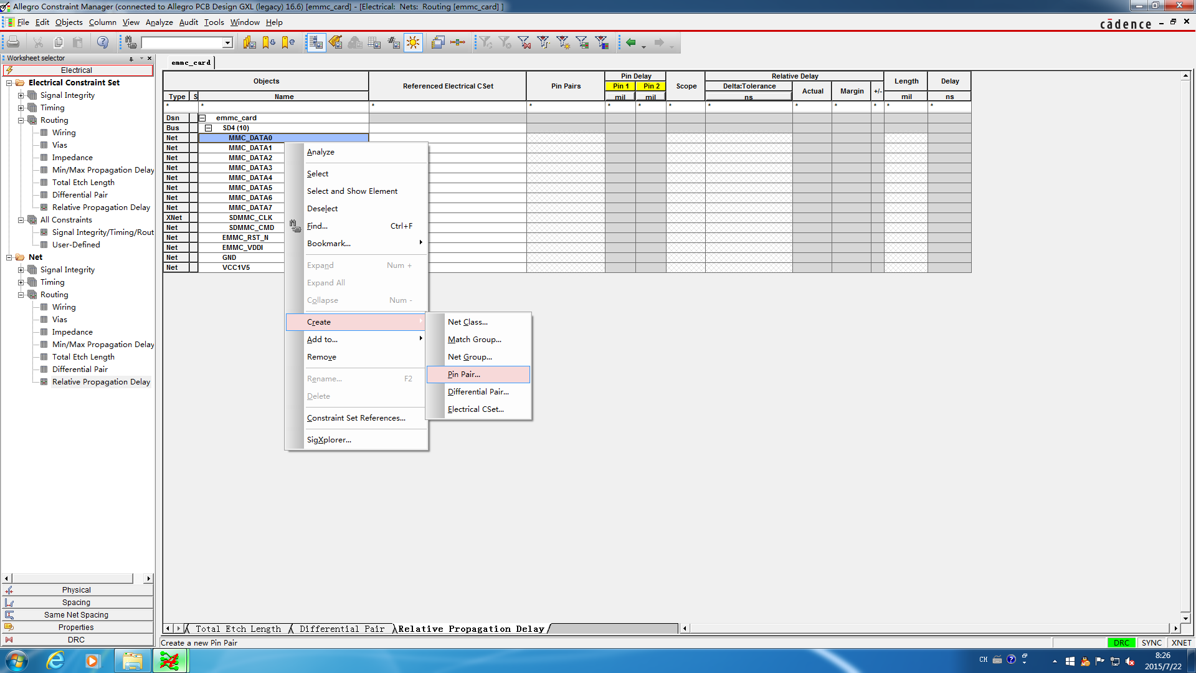Select Impedance under Net Routing
The image size is (1196, 673).
[72, 332]
